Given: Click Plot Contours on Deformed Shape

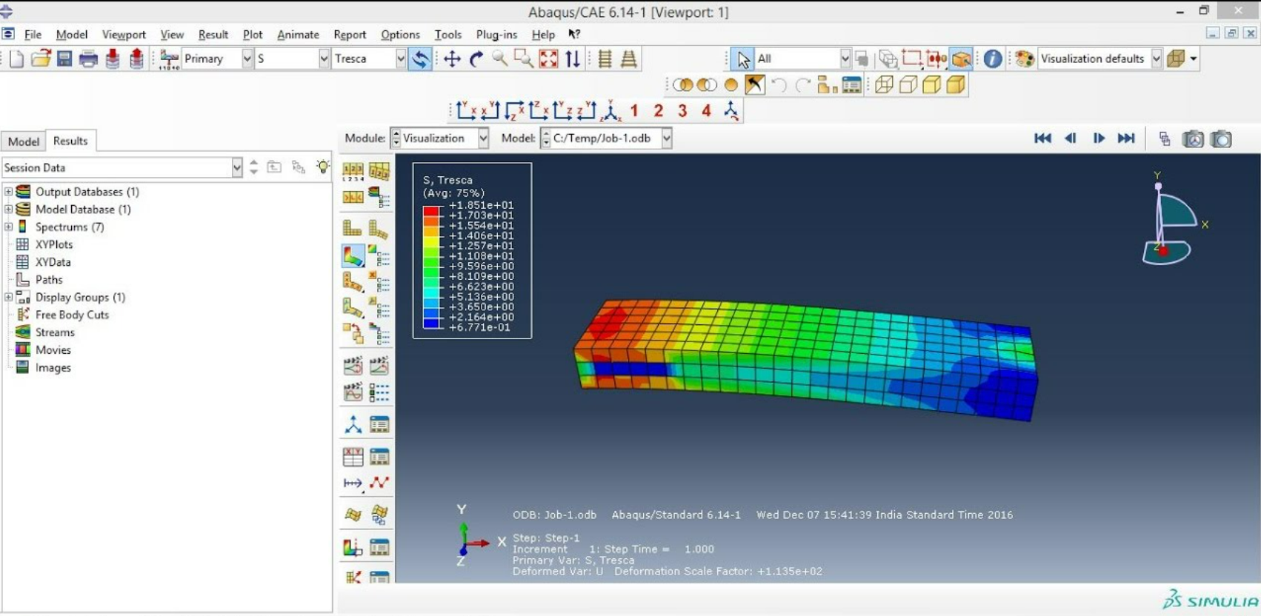Looking at the screenshot, I should [353, 256].
